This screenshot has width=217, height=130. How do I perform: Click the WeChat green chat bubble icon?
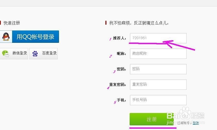point(5,54)
